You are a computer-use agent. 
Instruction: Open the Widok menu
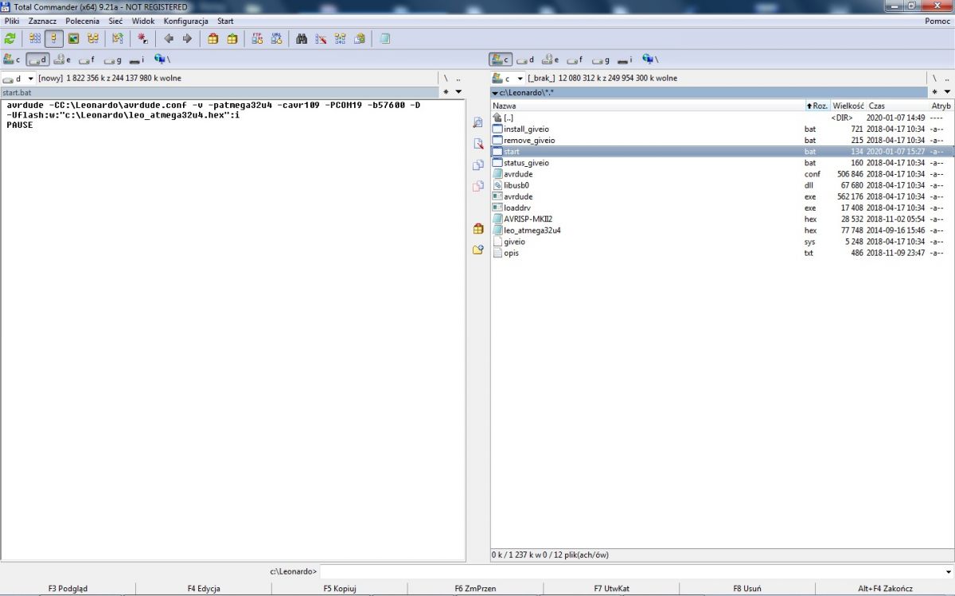tap(143, 21)
